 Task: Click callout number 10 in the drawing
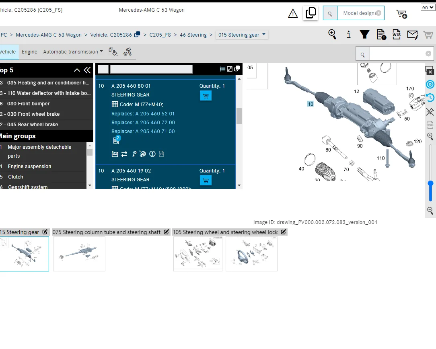(x=311, y=104)
